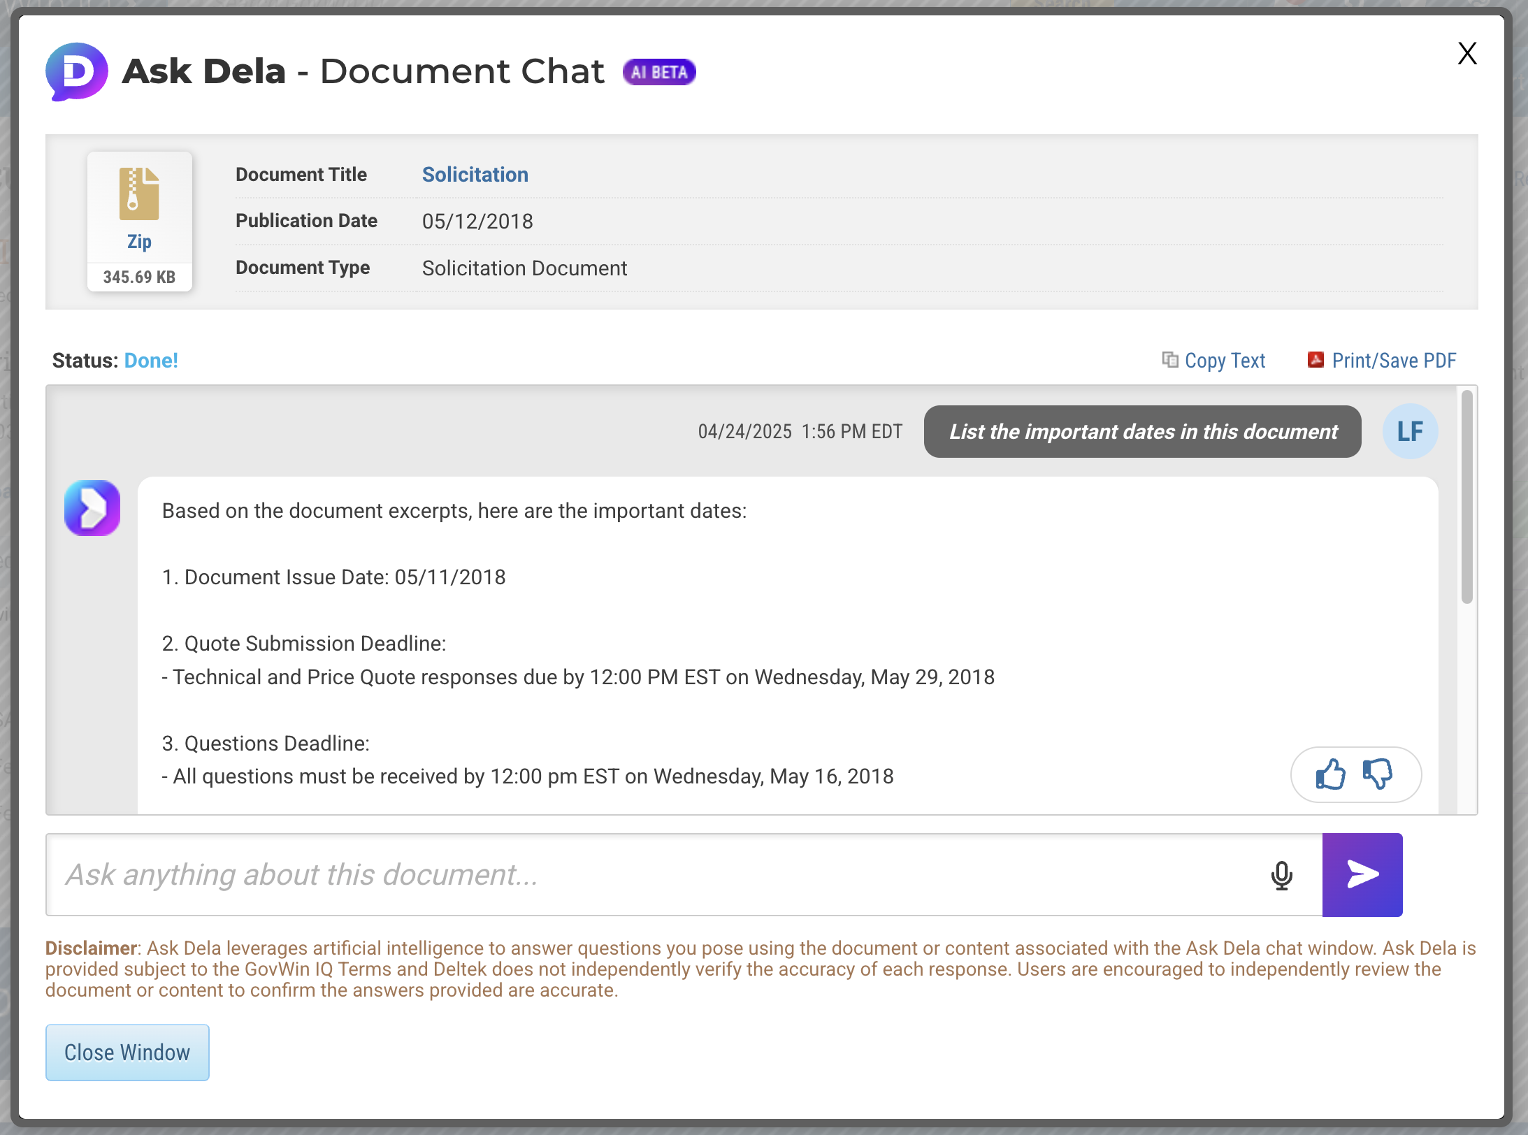This screenshot has height=1135, width=1528.
Task: Open the Solicitation document link
Action: [475, 175]
